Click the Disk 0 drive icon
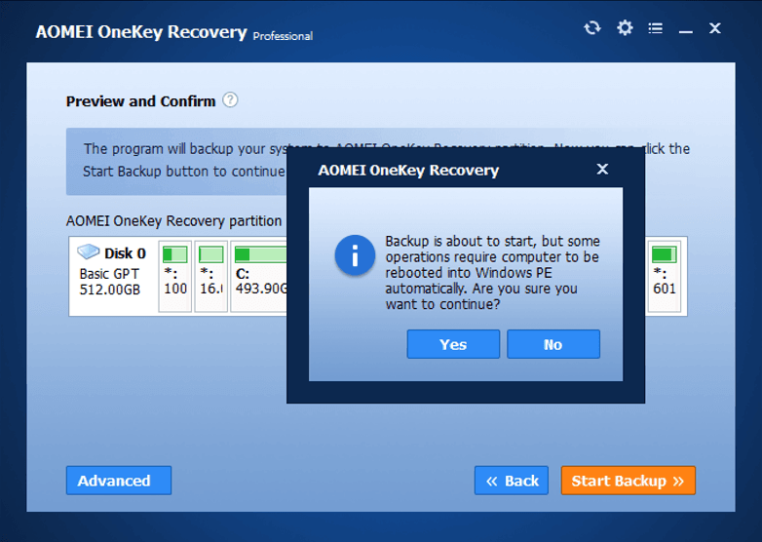Viewport: 762px width, 542px height. pyautogui.click(x=88, y=252)
